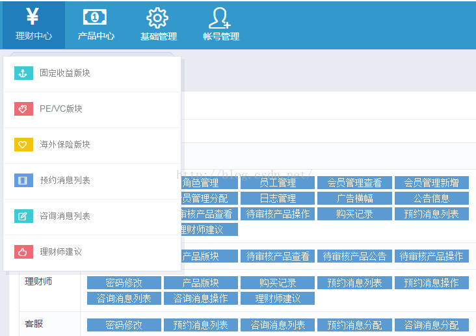Click the 咨询消息分配 tag in 客服 row
476x336 pixels.
431,325
